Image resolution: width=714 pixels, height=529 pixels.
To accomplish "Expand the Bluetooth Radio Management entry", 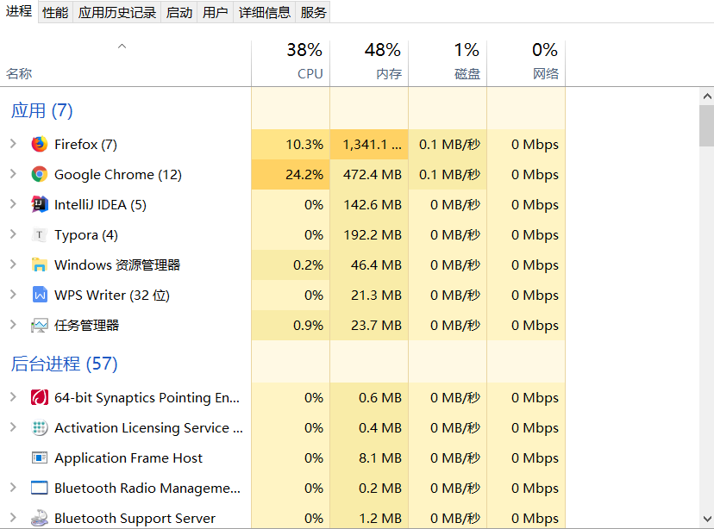I will (13, 488).
